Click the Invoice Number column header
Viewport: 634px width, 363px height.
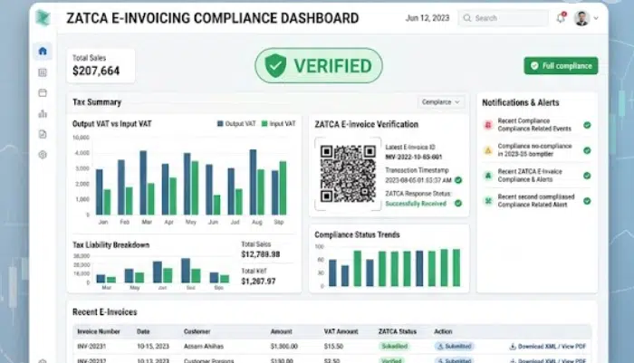(x=99, y=331)
